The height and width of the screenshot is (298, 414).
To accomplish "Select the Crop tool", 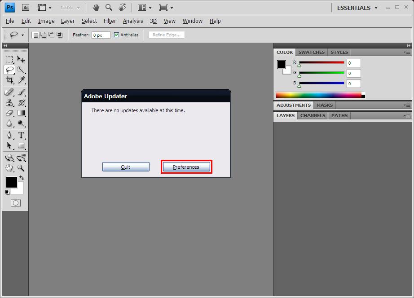I will 9,80.
